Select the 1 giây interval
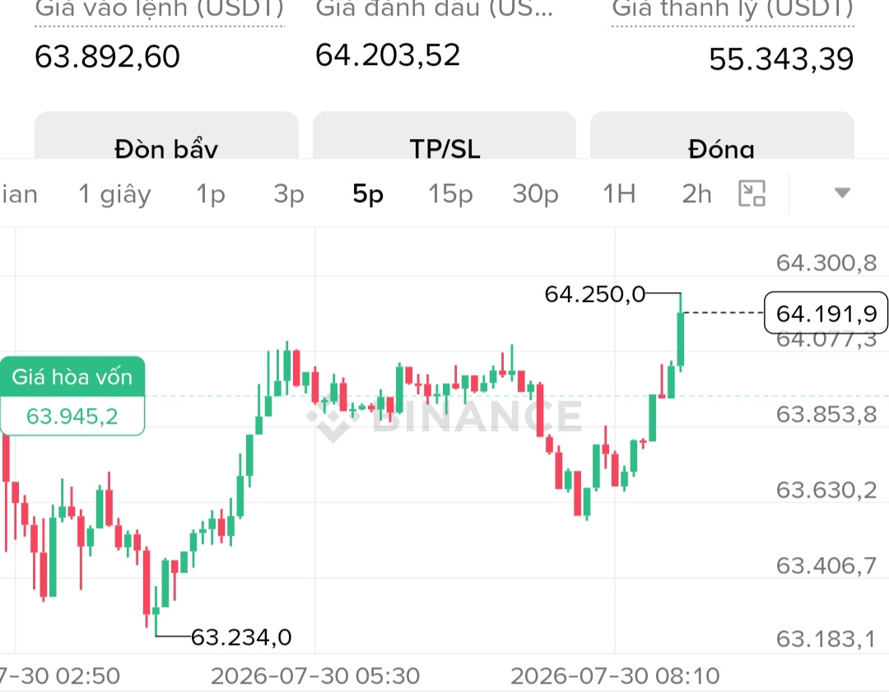889x692 pixels. (114, 194)
